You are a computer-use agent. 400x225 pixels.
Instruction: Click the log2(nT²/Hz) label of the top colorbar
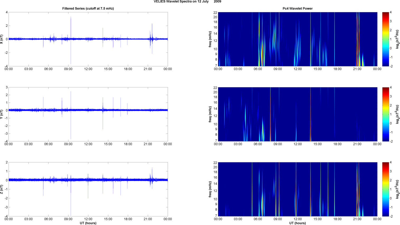397,39
